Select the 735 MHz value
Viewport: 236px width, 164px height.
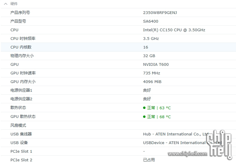[151, 73]
